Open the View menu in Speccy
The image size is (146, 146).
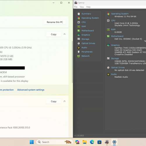[82, 7]
